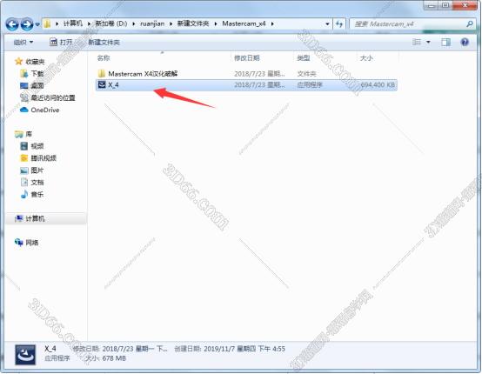The width and height of the screenshot is (482, 374).
Task: Click the 打开 toolbar button
Action: tap(61, 42)
